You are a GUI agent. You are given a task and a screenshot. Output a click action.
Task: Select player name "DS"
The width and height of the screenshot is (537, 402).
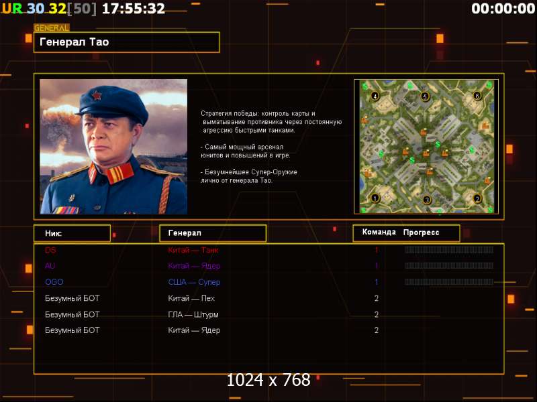[50, 250]
